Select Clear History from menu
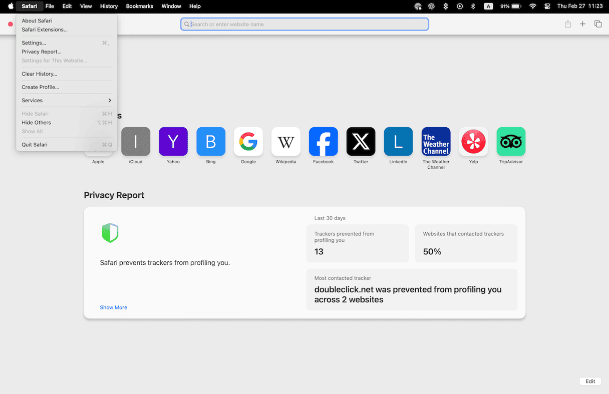This screenshot has width=609, height=394. point(40,74)
